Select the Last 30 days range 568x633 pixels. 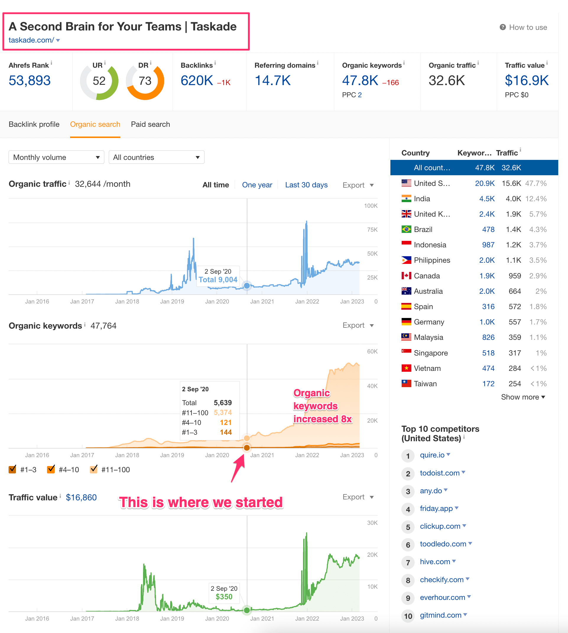306,185
